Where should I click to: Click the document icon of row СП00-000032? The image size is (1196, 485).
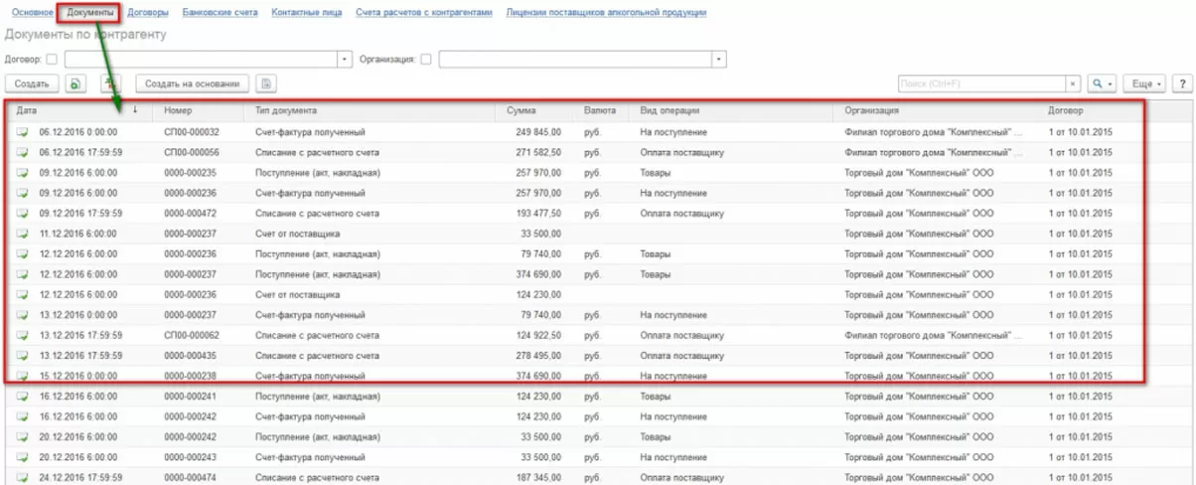pyautogui.click(x=22, y=132)
